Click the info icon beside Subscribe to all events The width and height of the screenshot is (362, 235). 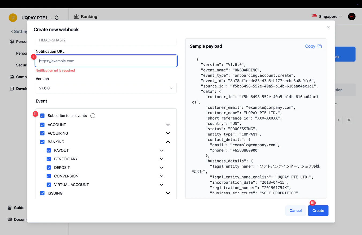(93, 116)
